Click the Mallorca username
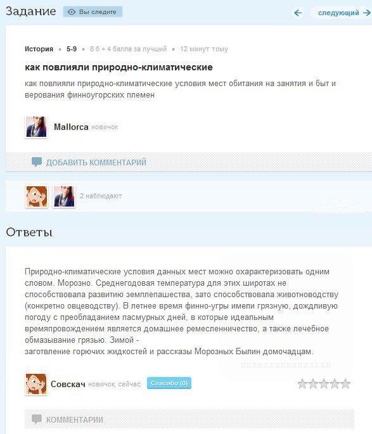Viewport: 372px width, 434px height. coord(71,127)
